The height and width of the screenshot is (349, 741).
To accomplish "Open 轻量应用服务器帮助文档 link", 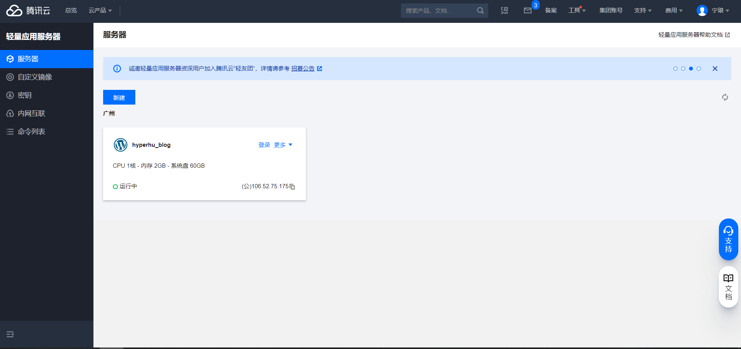I will coord(691,35).
